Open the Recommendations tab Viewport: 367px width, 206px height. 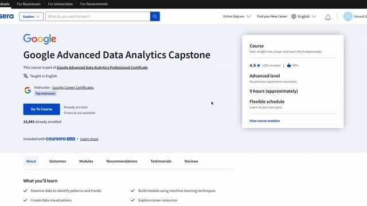pos(122,161)
